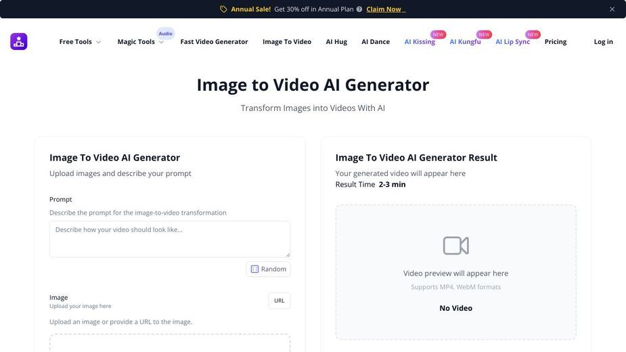Click the purple site logo icon
Screen dimensions: 626x352
point(19,41)
